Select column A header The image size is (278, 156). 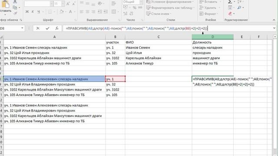54,37
